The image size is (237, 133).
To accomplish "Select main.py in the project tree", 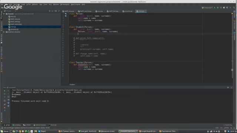I will pyautogui.click(x=13, y=27).
